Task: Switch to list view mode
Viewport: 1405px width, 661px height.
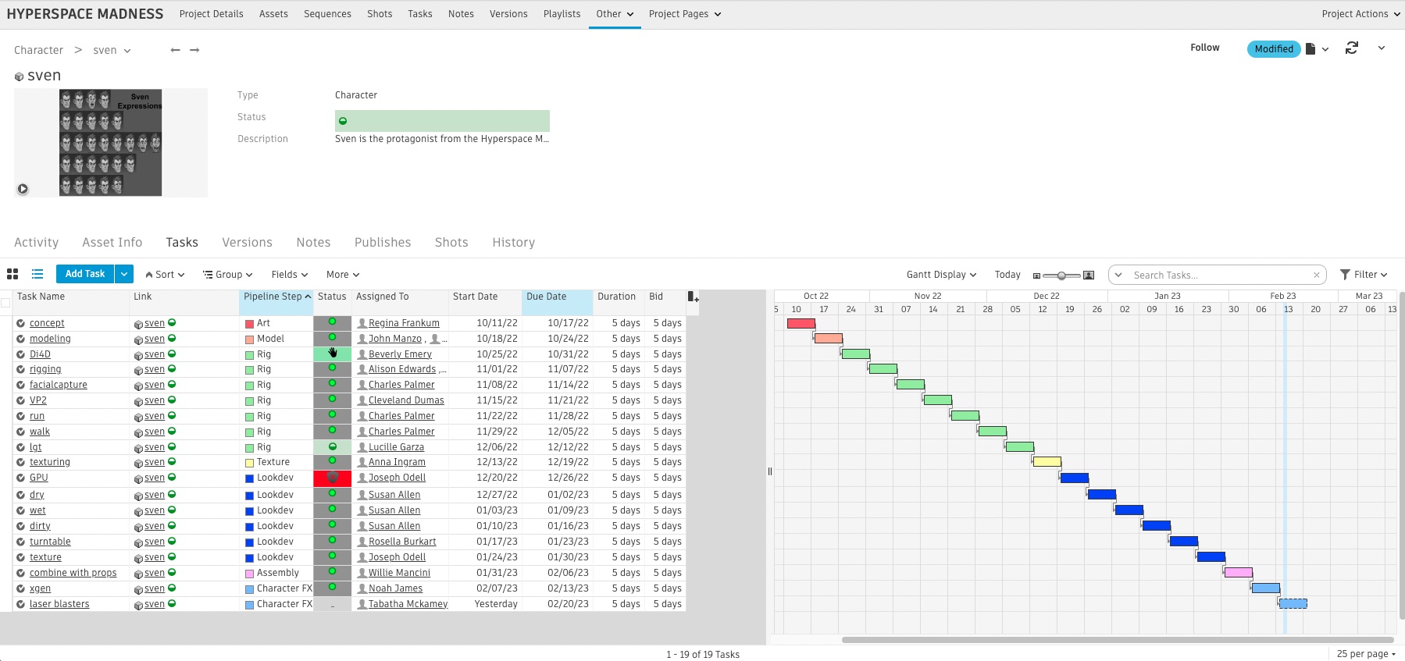Action: click(x=37, y=274)
